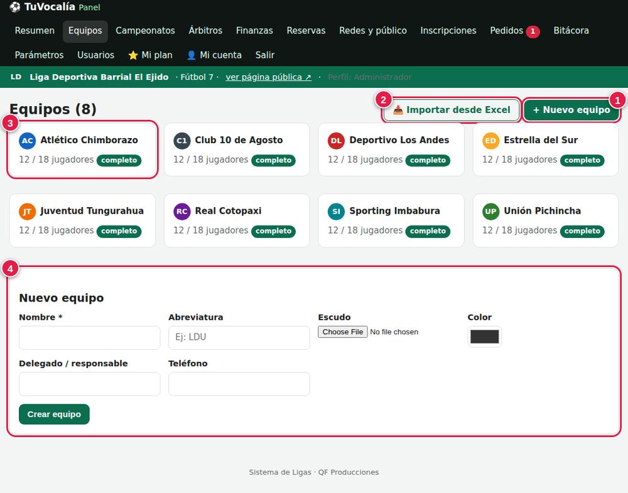This screenshot has height=493, width=628.
Task: Focus the Abreviatura input field
Action: (x=239, y=338)
